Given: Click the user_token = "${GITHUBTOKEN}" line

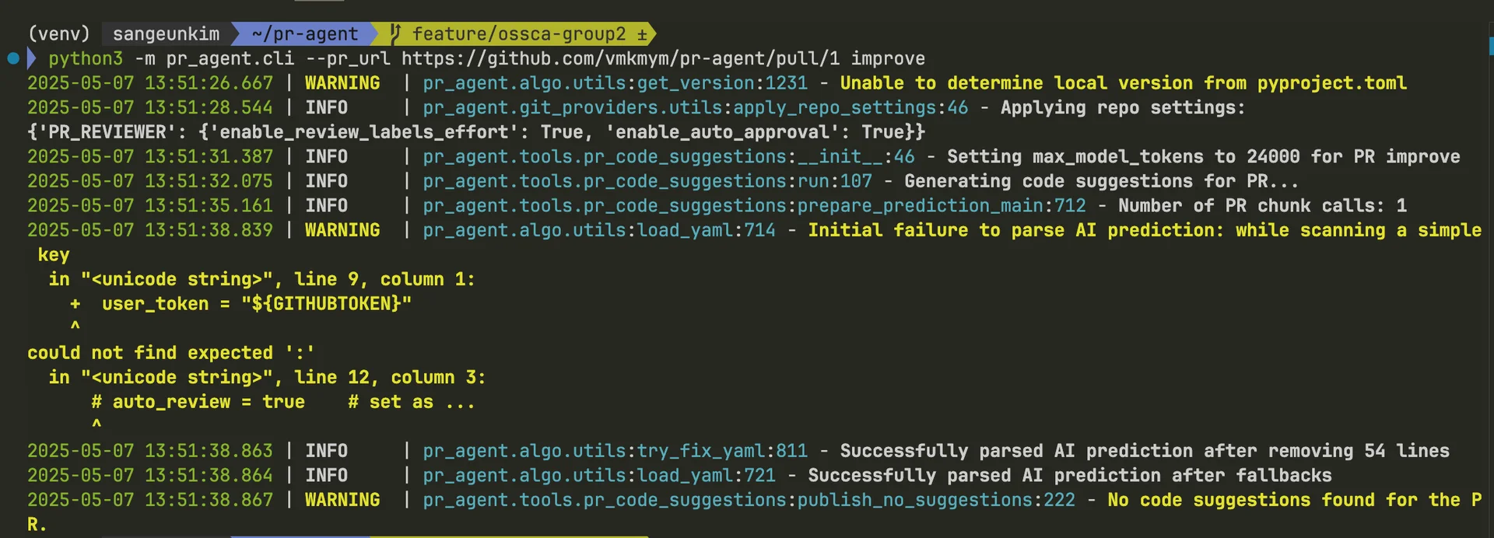Looking at the screenshot, I should (256, 304).
